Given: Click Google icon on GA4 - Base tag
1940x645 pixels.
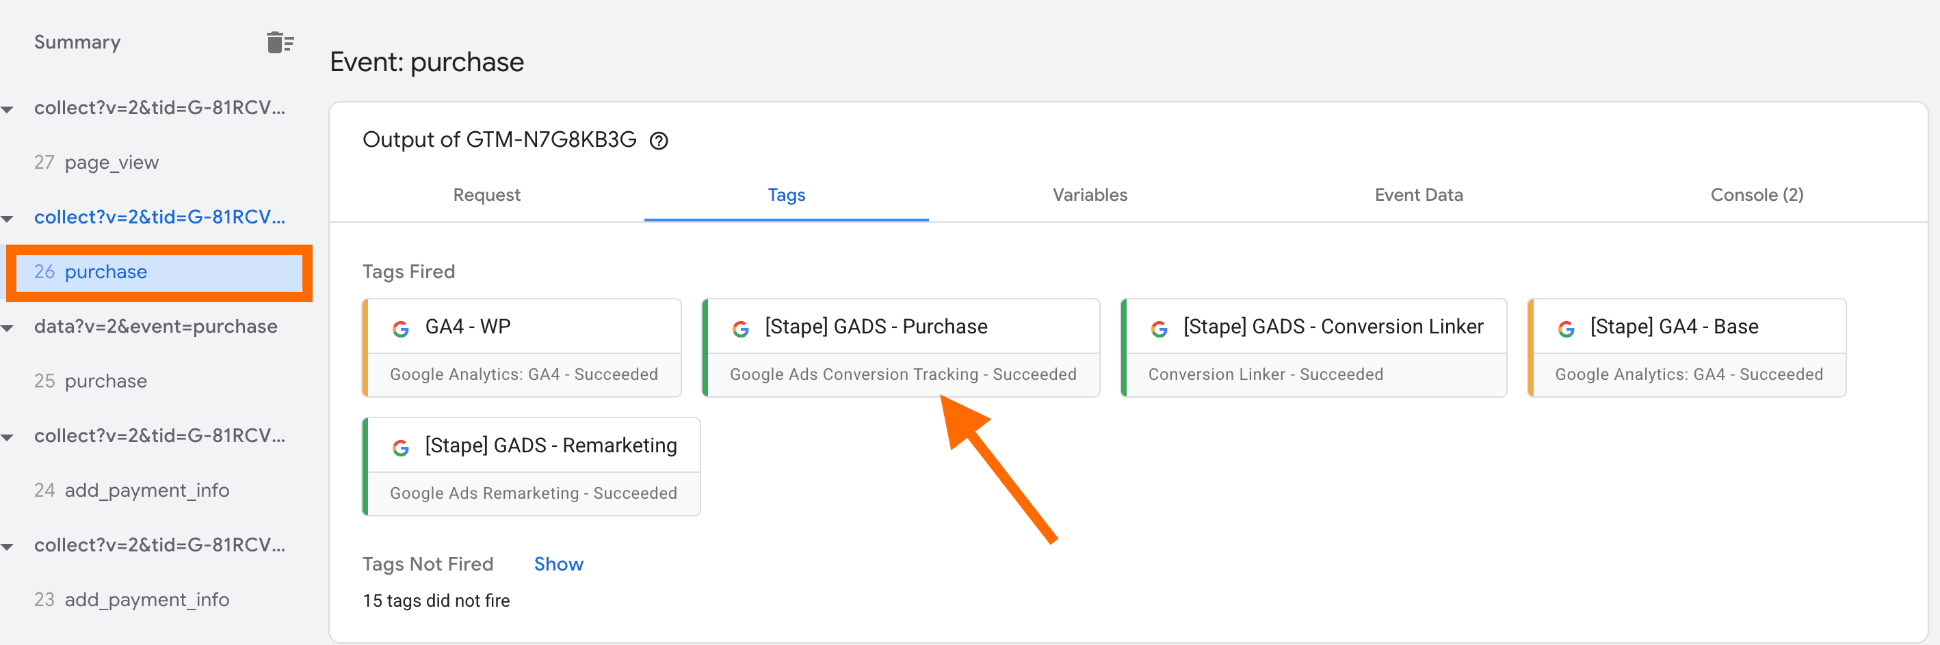Looking at the screenshot, I should (1566, 328).
